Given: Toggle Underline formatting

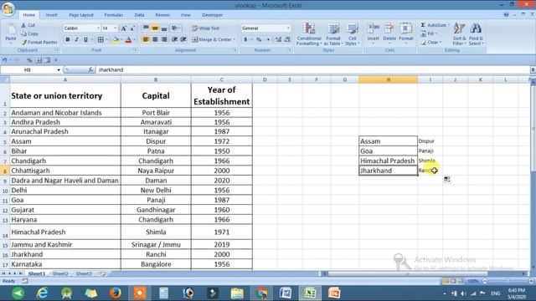Looking at the screenshot, I should coord(85,40).
